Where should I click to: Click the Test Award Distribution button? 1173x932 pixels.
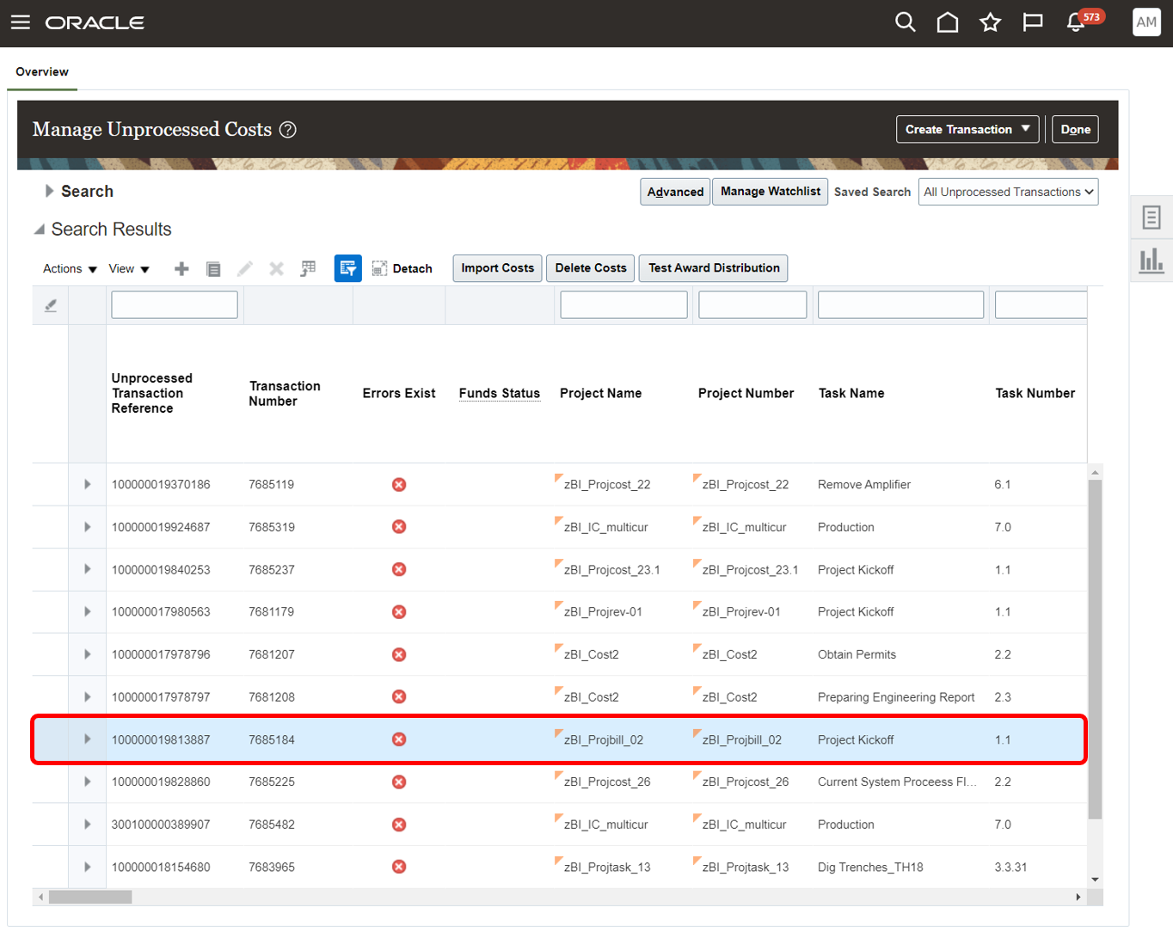click(714, 268)
